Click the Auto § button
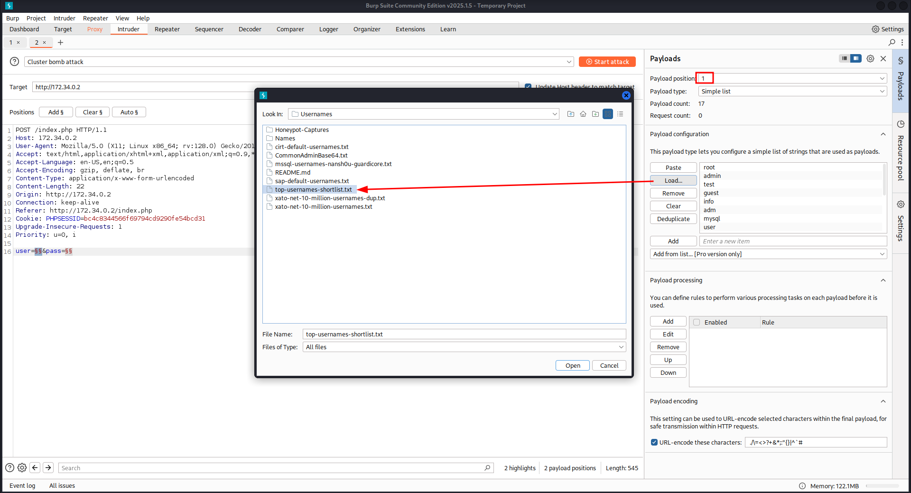The height and width of the screenshot is (493, 911). pyautogui.click(x=129, y=112)
